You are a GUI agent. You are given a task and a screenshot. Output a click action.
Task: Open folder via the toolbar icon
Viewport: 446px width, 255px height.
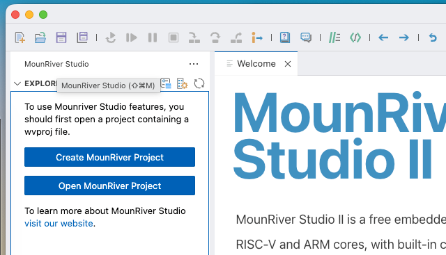pyautogui.click(x=40, y=38)
